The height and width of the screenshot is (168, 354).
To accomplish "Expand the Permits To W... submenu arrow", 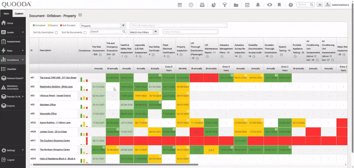I will coord(23,97).
